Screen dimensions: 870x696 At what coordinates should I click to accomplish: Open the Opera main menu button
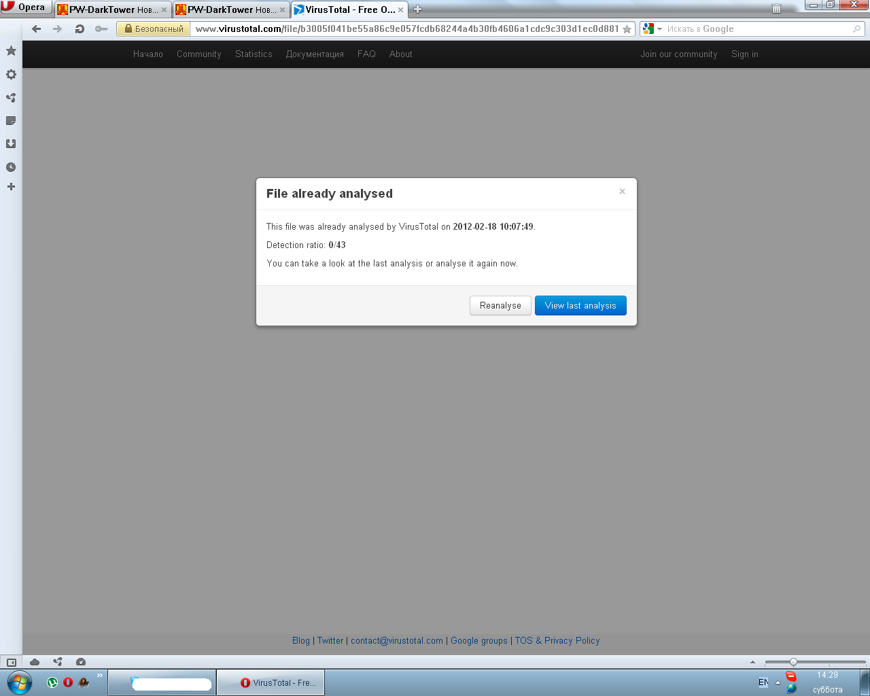pyautogui.click(x=26, y=7)
